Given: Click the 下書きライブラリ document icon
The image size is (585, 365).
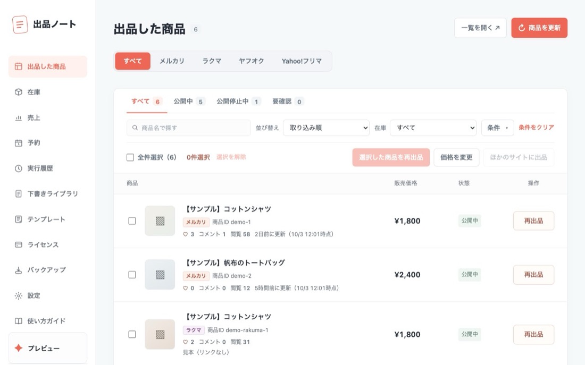Looking at the screenshot, I should [18, 193].
